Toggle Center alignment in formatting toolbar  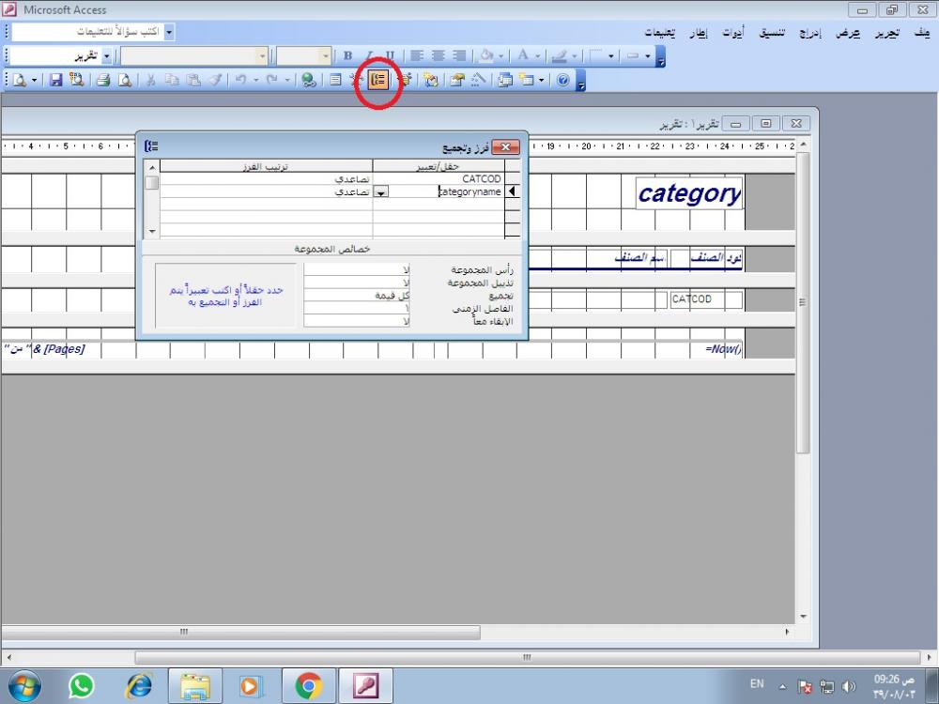(438, 55)
